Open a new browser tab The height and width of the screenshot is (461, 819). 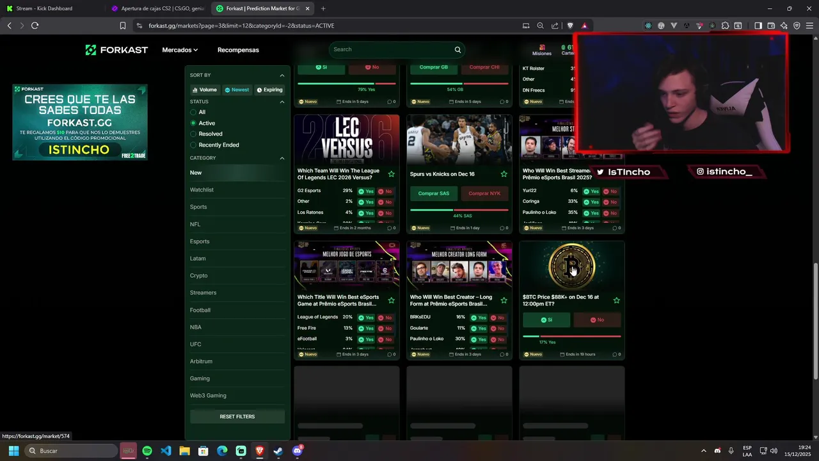tap(323, 8)
